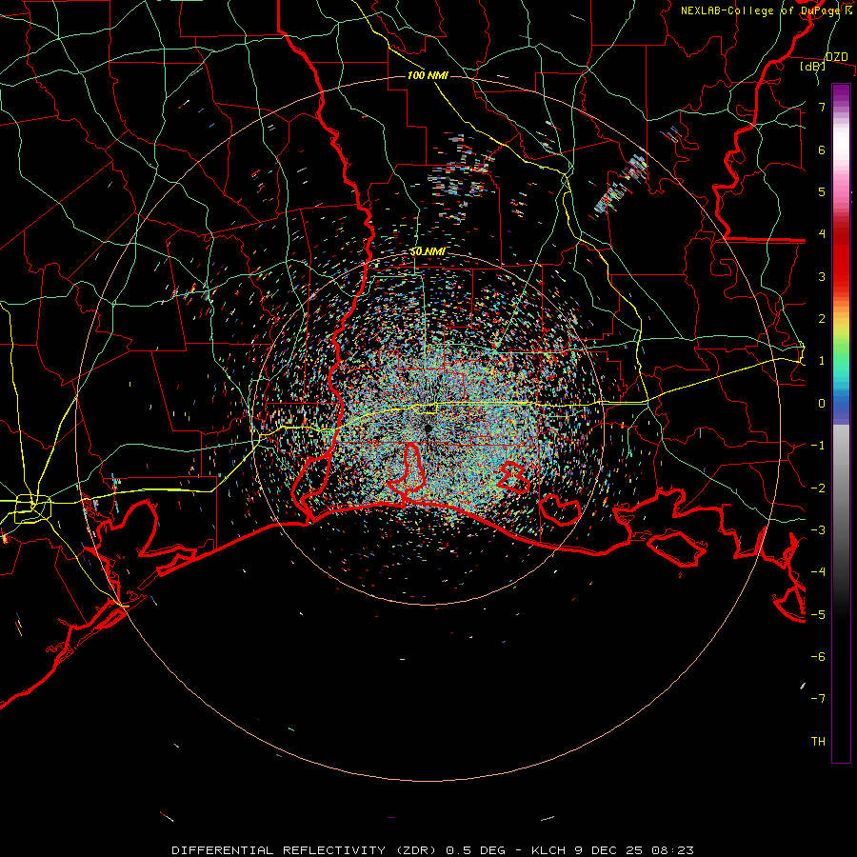This screenshot has height=857, width=857.
Task: Click the scale value -7 label
Action: (x=818, y=699)
